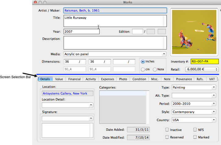221x145 pixels.
Task: Open the Period dropdown
Action: tap(214, 104)
